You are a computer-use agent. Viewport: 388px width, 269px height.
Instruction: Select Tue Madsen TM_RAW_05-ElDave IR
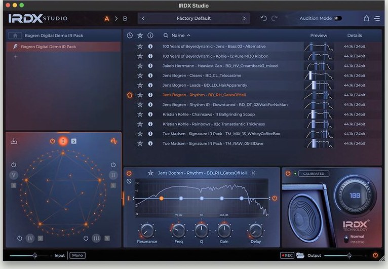(x=213, y=143)
